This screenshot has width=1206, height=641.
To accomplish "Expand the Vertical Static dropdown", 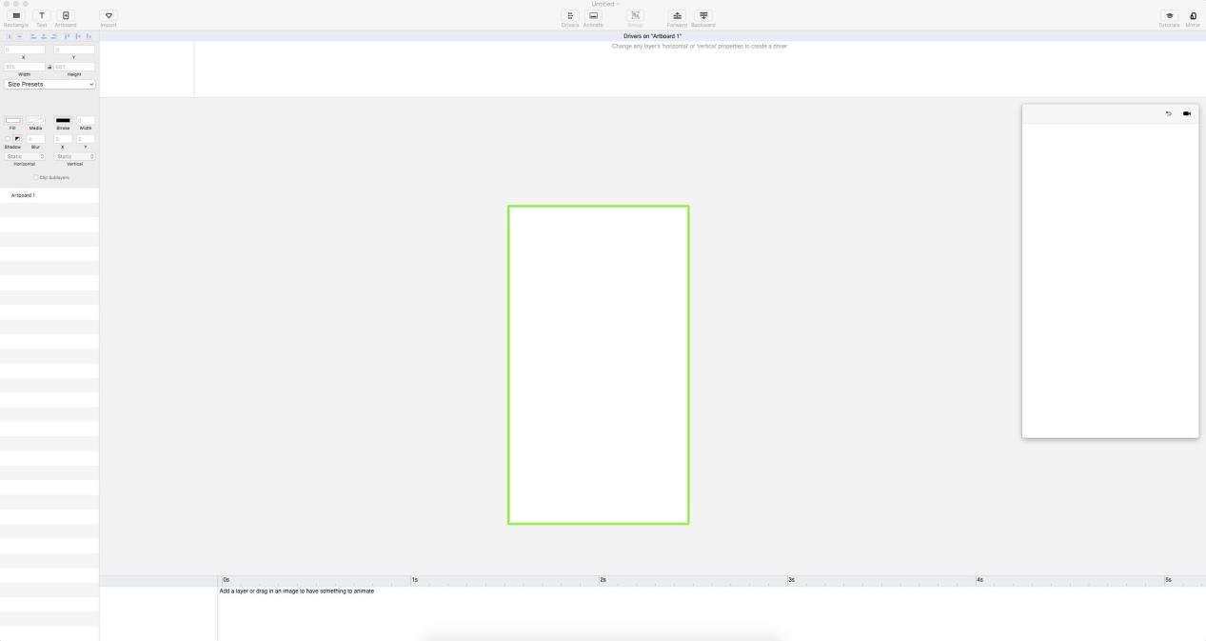I will coord(74,156).
